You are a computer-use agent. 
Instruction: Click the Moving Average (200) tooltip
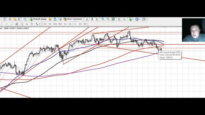170,55
